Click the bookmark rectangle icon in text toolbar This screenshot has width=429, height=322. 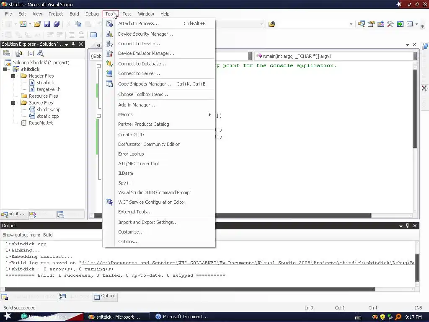pos(93,35)
